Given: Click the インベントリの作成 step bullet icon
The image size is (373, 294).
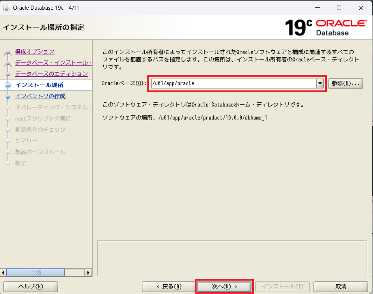Looking at the screenshot, I should tap(8, 96).
